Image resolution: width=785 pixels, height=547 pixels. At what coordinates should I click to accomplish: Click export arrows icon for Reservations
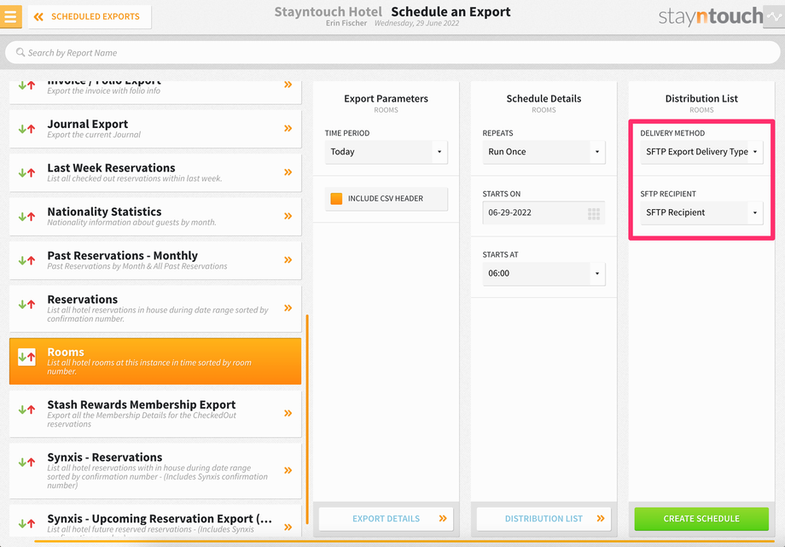[27, 304]
